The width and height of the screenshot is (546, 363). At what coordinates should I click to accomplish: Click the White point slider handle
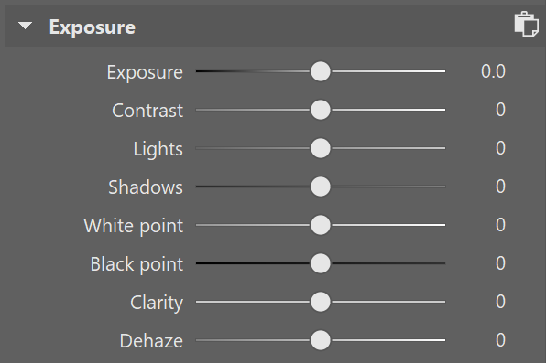tap(321, 225)
